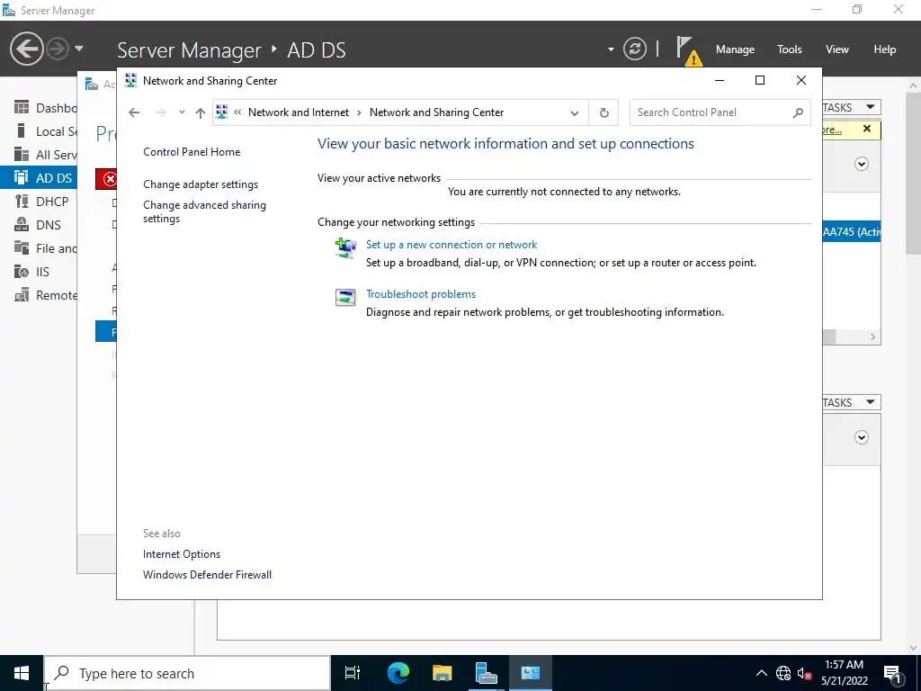This screenshot has width=921, height=691.
Task: Open the notifications flag with warning
Action: coord(687,50)
